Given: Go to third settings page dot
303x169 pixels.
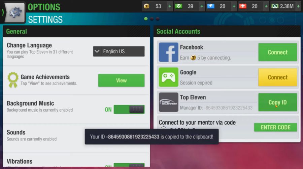Looking at the screenshot, I should pos(158,19).
